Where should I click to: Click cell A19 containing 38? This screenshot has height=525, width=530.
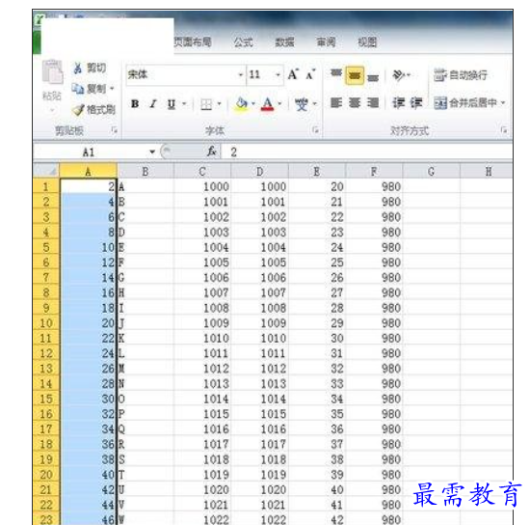(x=89, y=459)
